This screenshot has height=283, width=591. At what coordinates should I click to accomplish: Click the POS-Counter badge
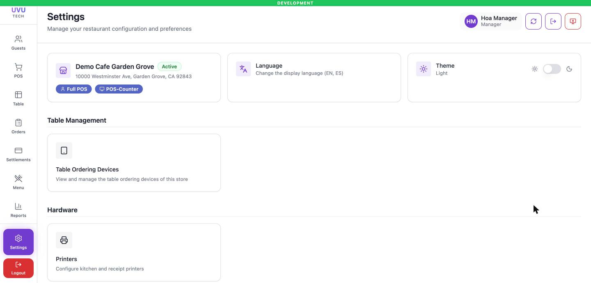click(x=119, y=89)
